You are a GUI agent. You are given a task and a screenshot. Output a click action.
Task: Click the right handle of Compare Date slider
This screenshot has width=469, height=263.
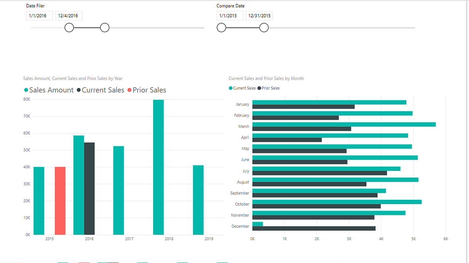pyautogui.click(x=264, y=27)
